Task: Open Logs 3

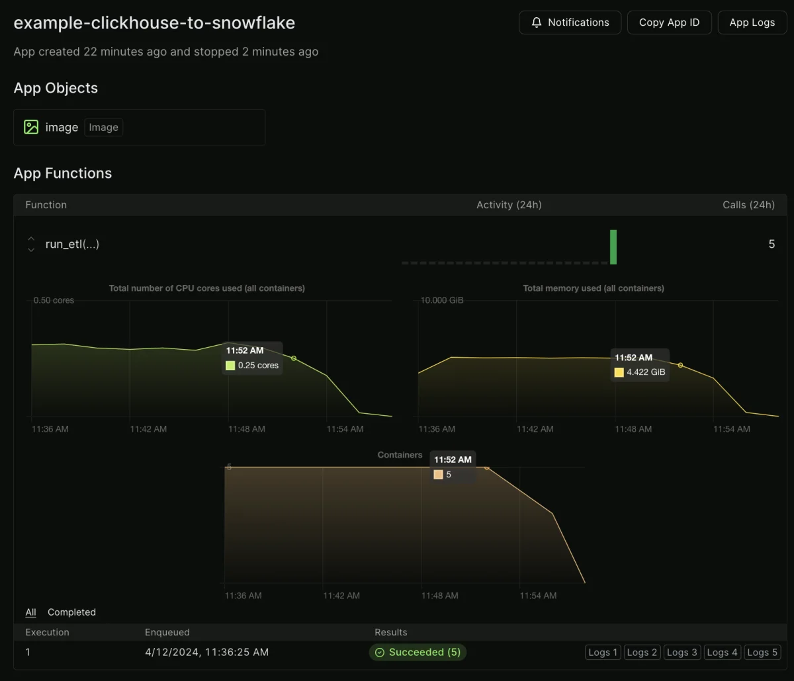Action: click(682, 653)
